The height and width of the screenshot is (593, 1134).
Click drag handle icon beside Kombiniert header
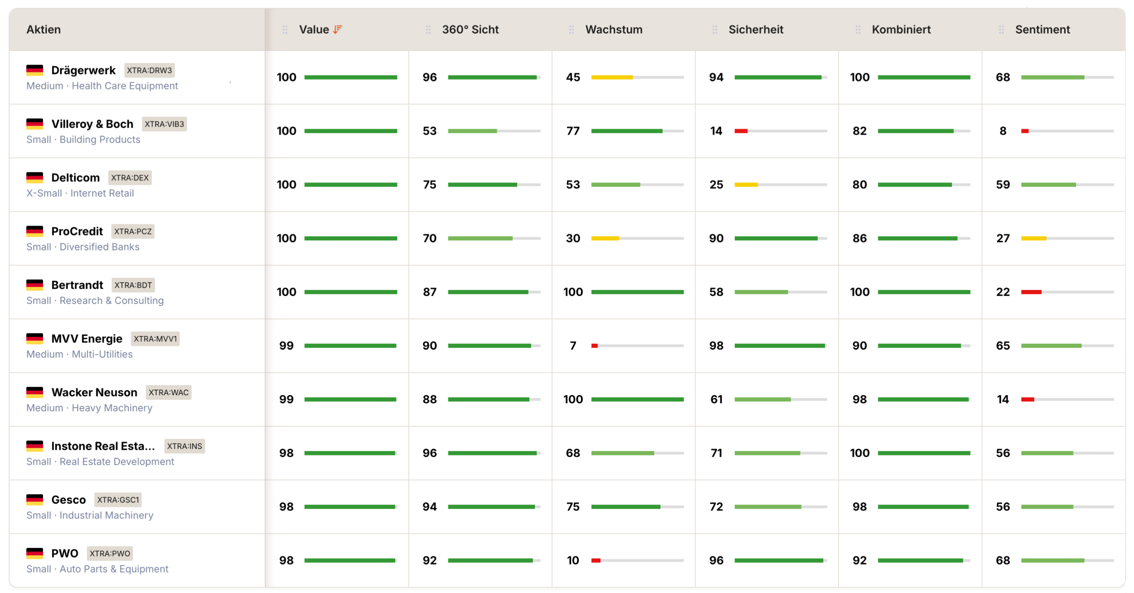tap(858, 29)
